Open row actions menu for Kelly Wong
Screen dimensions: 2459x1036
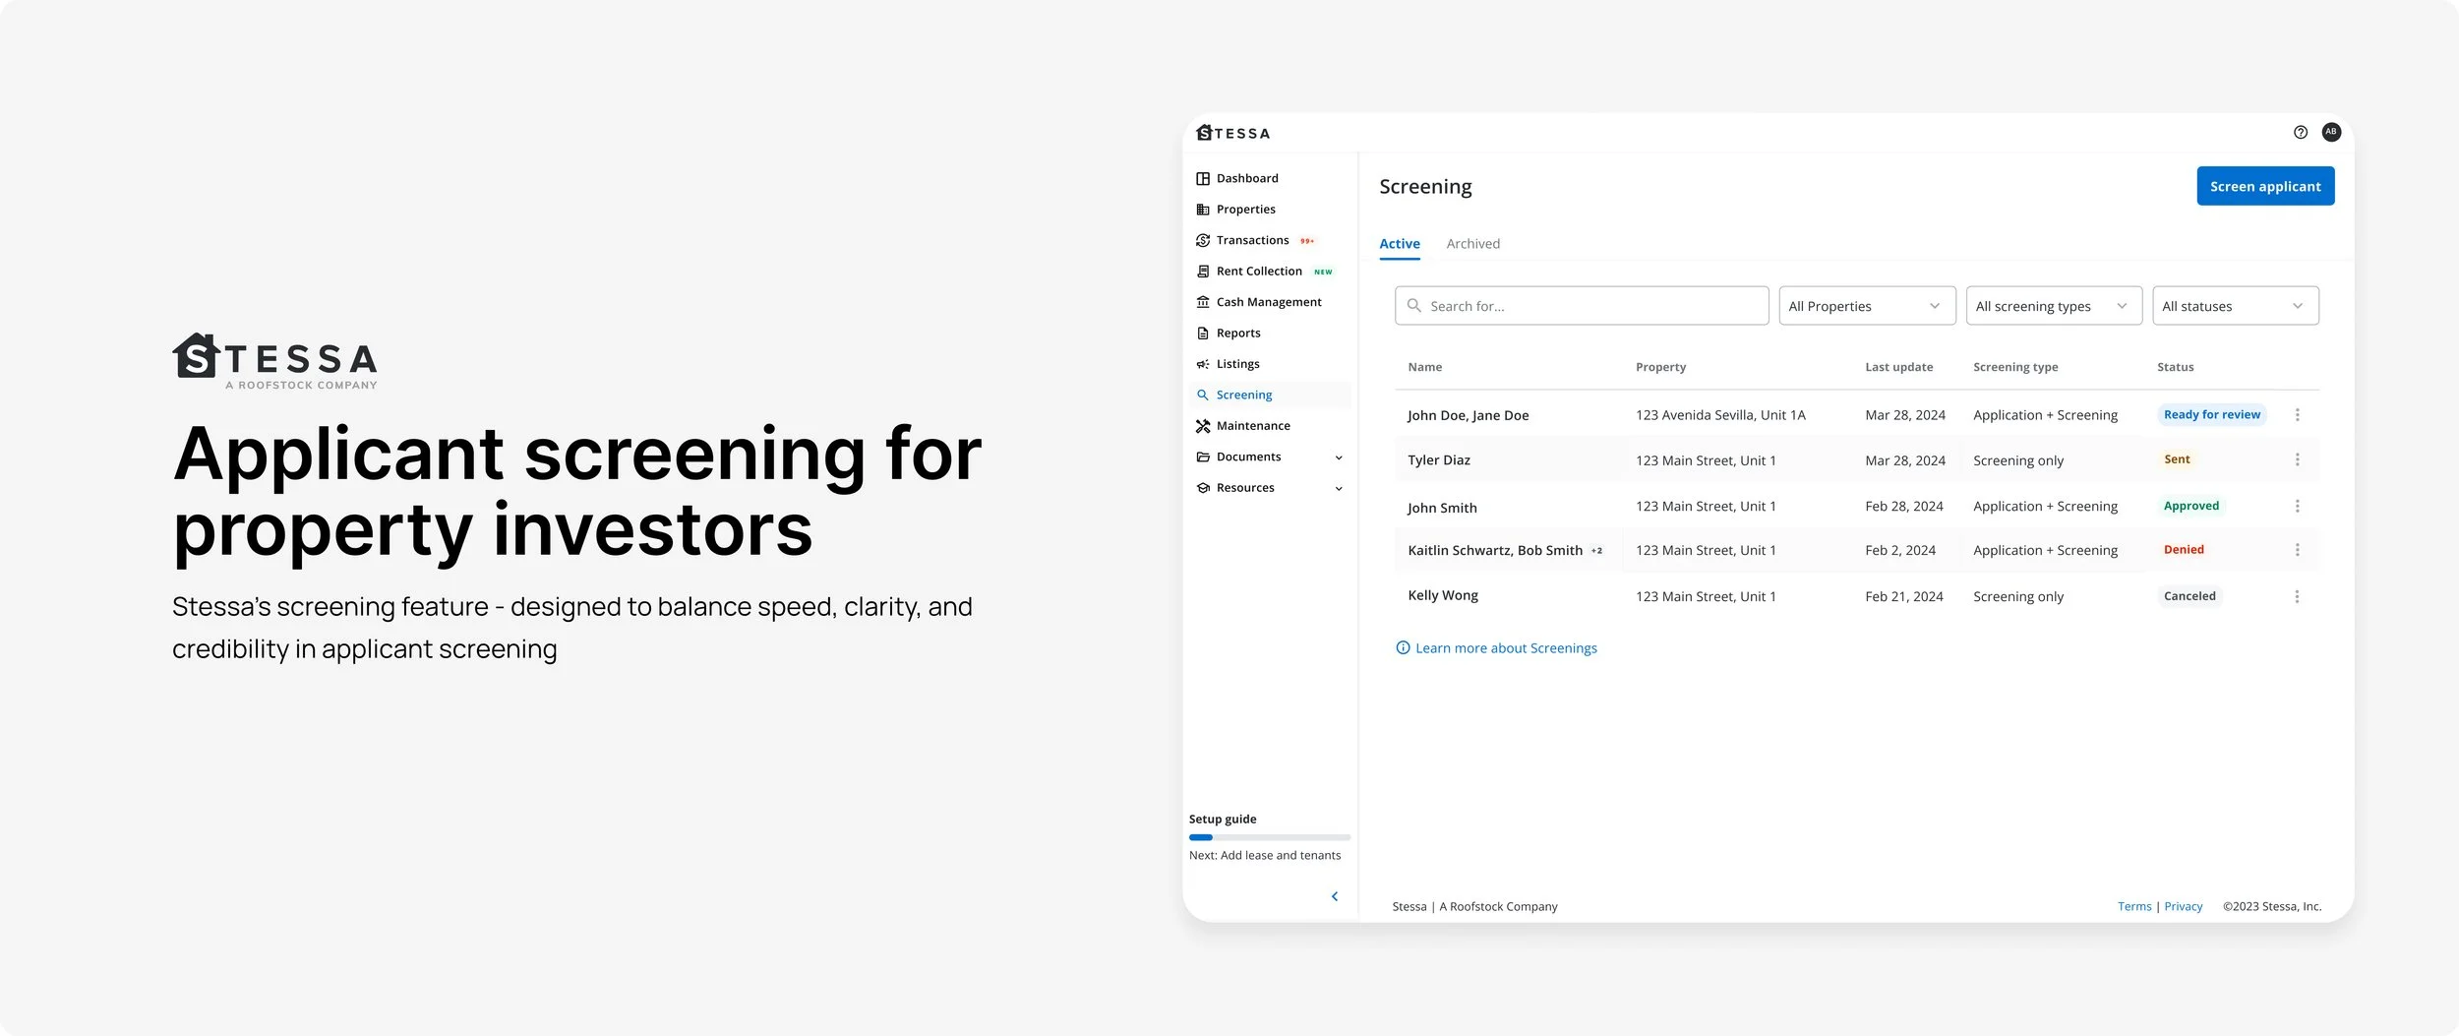[x=2297, y=596]
